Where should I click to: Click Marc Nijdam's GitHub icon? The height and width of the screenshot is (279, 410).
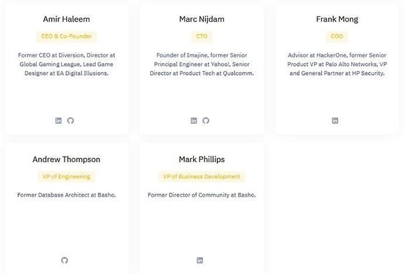[206, 120]
